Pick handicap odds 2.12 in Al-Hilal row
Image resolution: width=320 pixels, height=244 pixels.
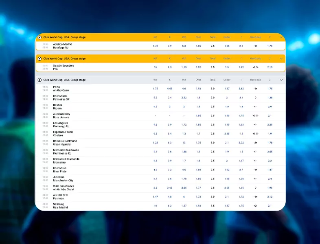pos(270,197)
